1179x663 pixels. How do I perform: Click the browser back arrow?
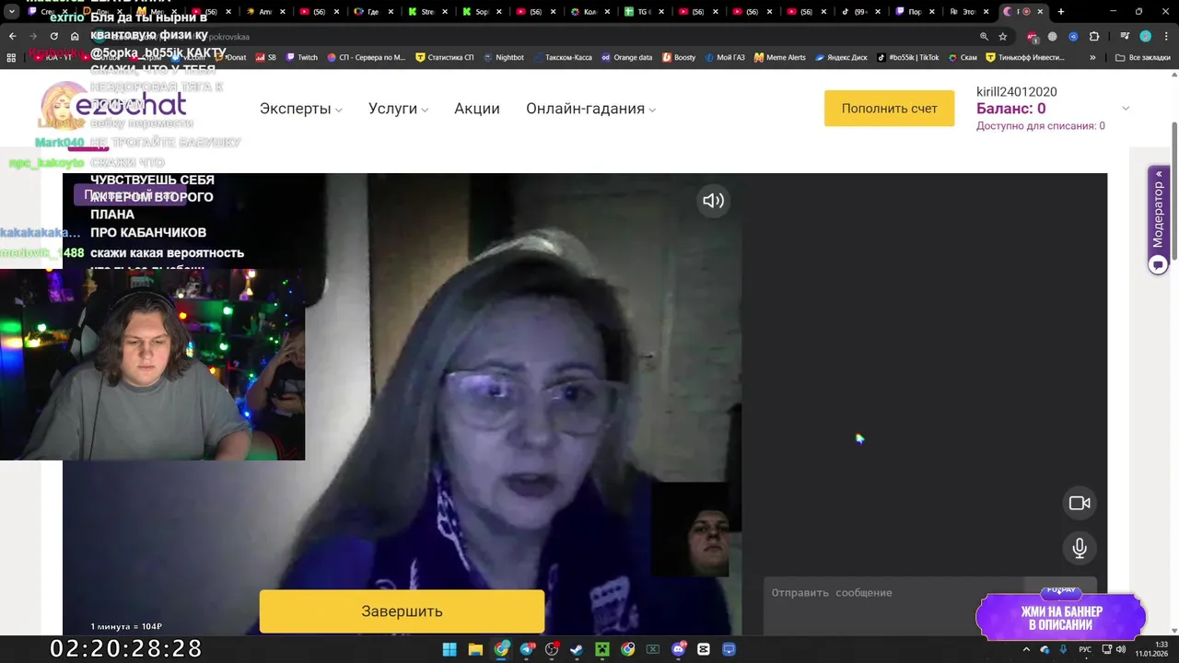pos(12,36)
